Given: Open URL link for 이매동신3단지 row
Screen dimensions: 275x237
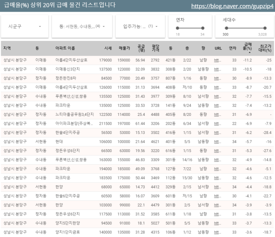Looking at the screenshot, I should tap(217, 69).
